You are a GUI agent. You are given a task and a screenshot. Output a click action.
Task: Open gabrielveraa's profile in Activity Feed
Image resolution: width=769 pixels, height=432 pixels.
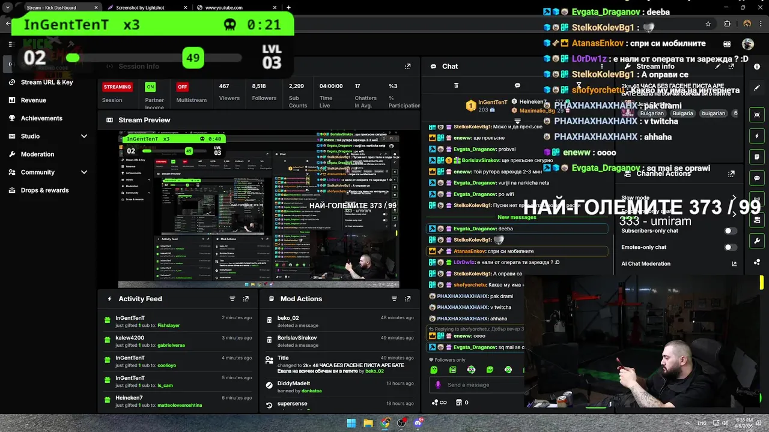point(171,346)
